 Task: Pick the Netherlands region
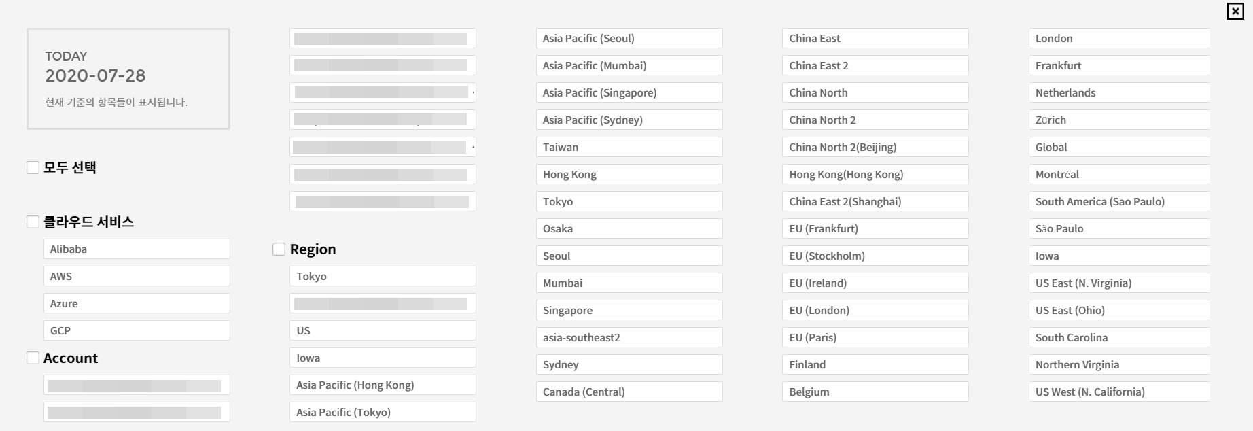[x=1119, y=92]
